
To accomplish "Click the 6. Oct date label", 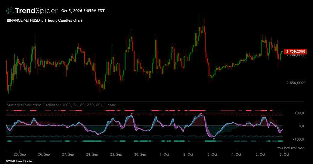I will (x=284, y=154).
